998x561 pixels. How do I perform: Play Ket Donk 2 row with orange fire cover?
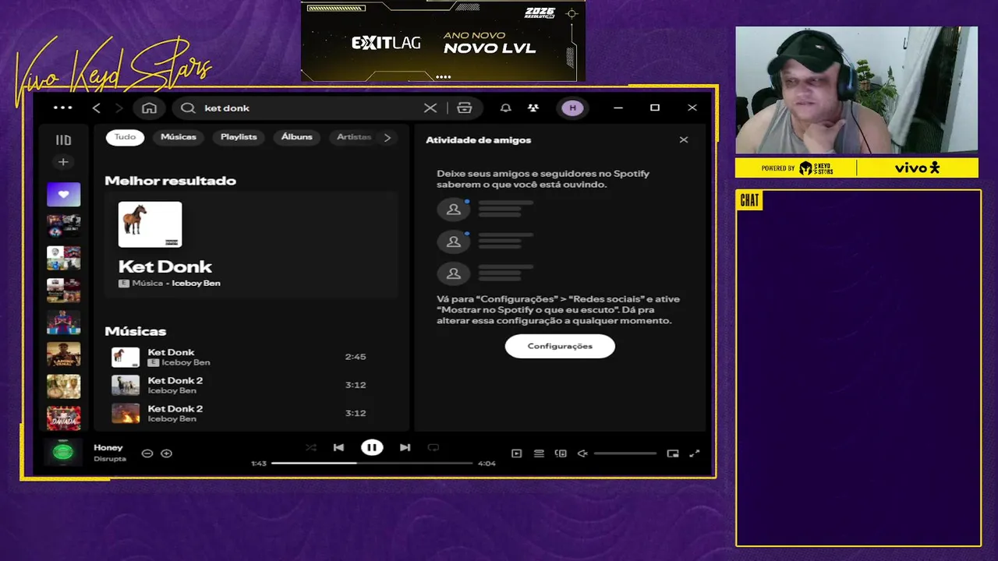point(251,413)
